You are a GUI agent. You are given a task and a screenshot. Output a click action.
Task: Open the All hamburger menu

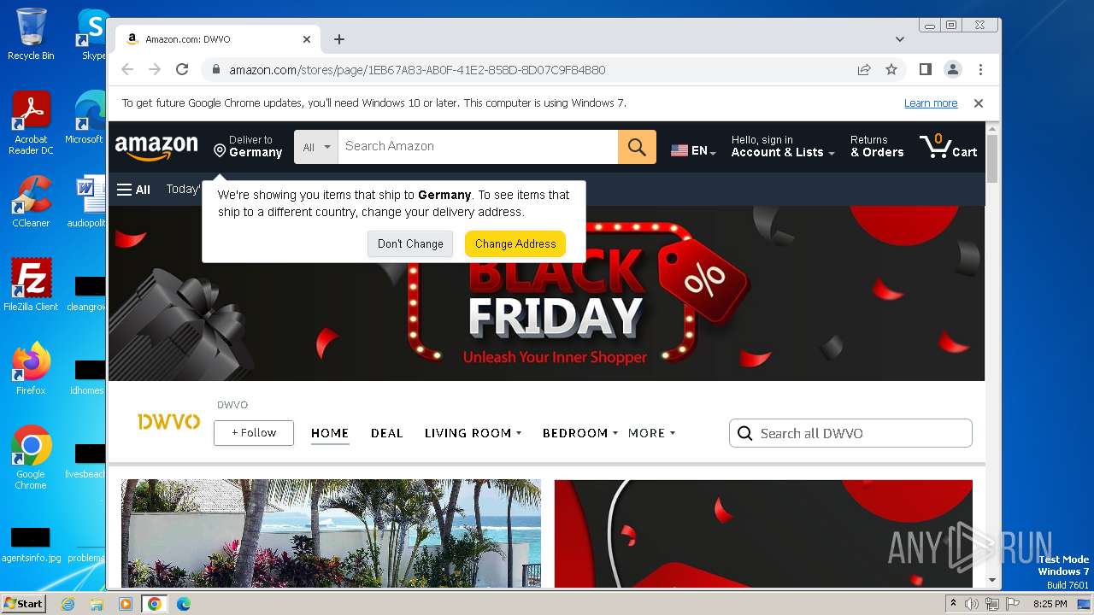tap(133, 190)
